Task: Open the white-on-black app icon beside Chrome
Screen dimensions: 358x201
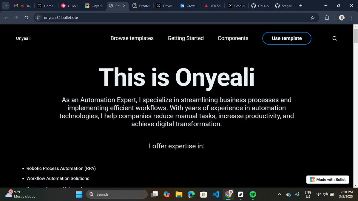Action: (240, 194)
